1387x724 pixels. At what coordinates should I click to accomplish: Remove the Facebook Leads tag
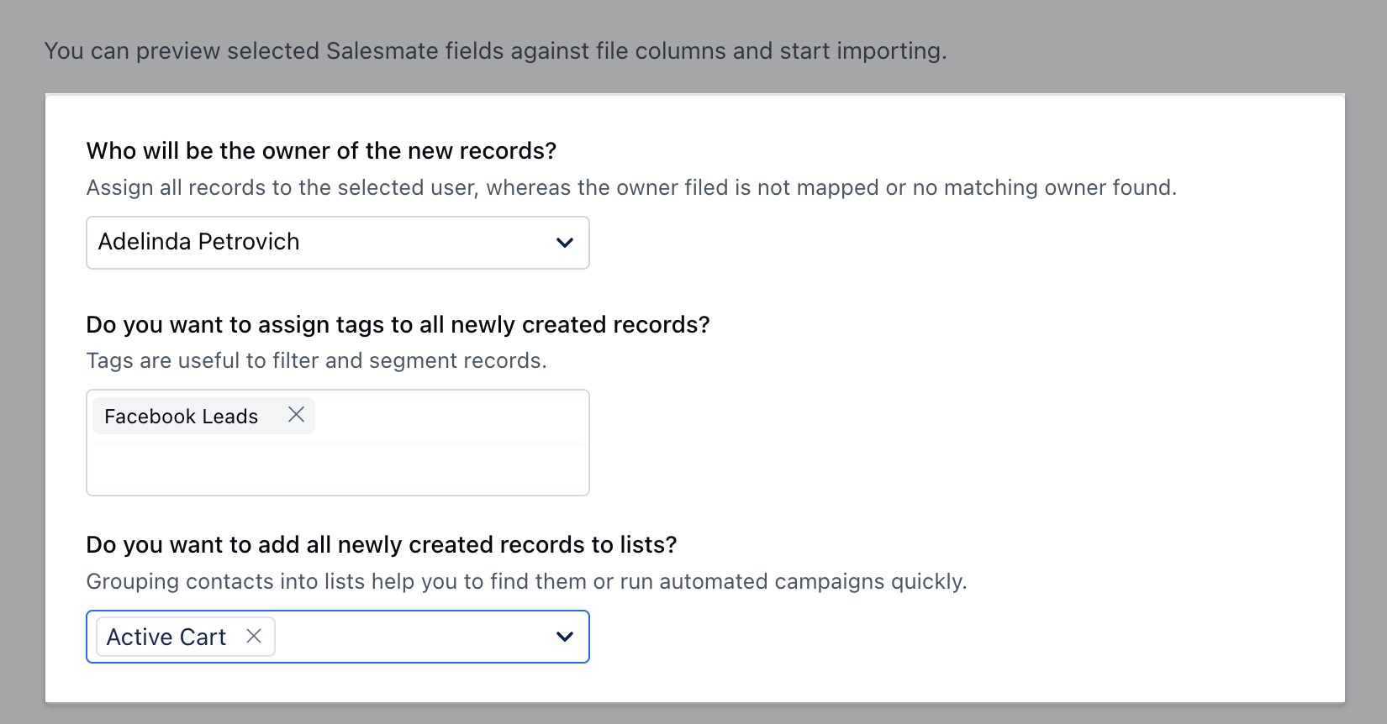point(296,415)
